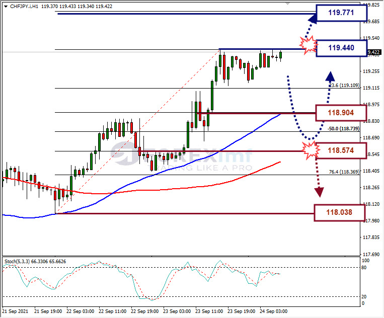Click the last green candlestick near 119.422

click(280, 55)
